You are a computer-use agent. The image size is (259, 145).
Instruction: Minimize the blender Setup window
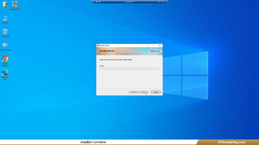point(147,45)
